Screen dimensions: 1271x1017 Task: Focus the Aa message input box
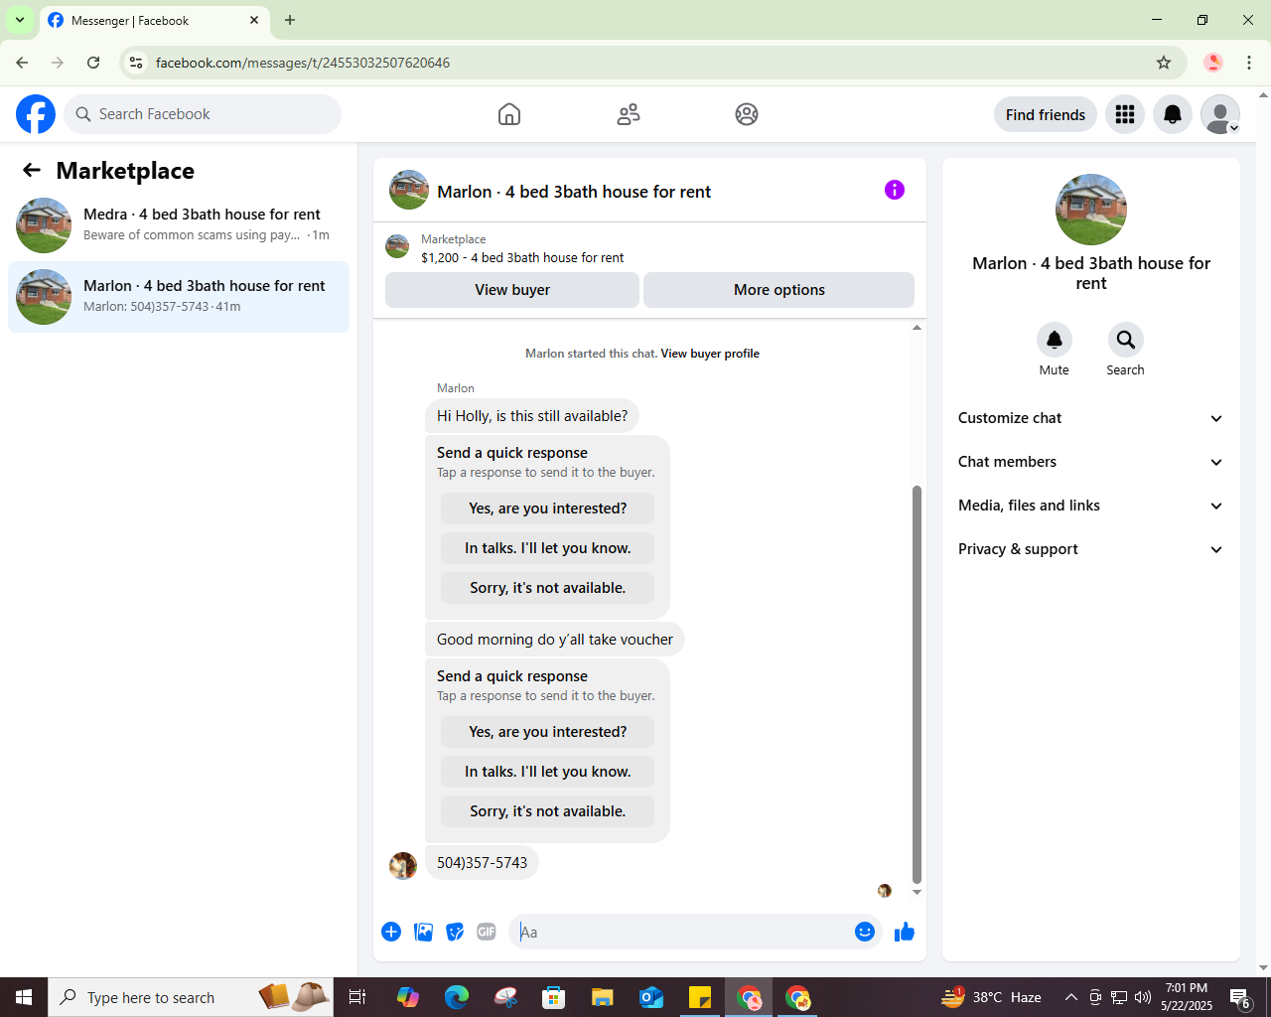point(681,932)
